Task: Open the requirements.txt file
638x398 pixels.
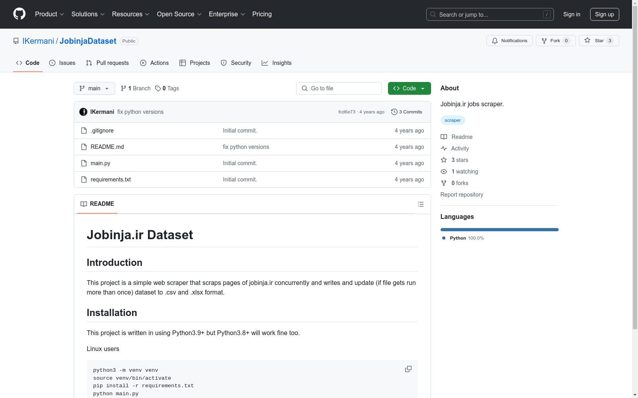Action: coord(111,179)
